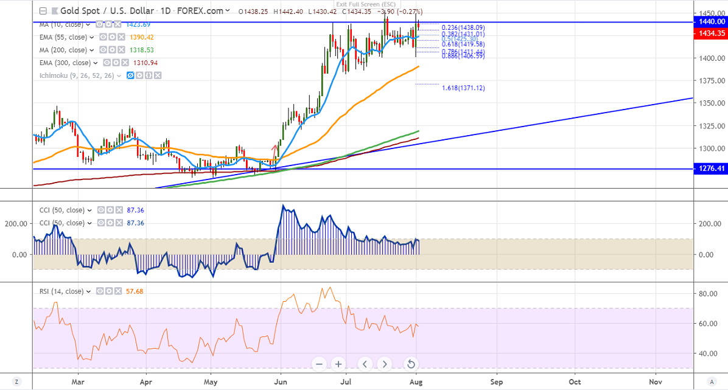
Task: Click the EMA (55) value 1390.42
Action: pyautogui.click(x=143, y=37)
